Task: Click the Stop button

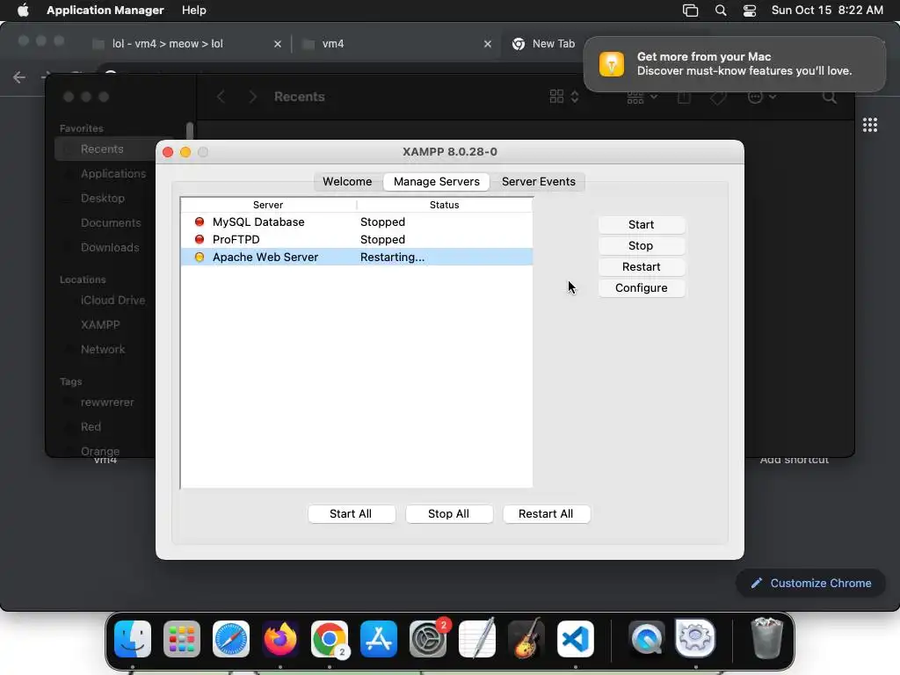Action: tap(641, 246)
